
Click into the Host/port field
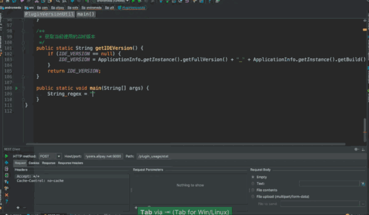[x=103, y=156]
